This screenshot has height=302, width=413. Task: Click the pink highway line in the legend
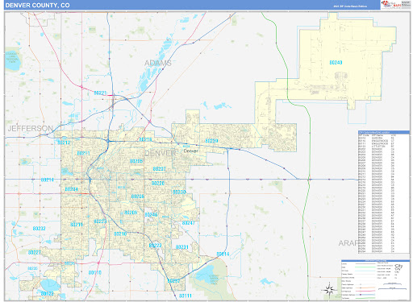click(365, 291)
